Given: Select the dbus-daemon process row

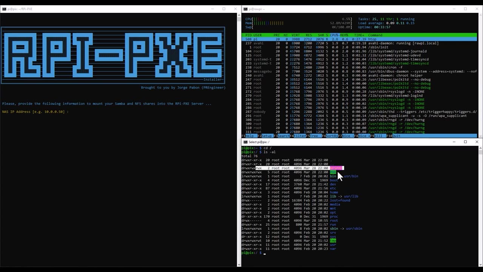Looking at the screenshot, I should (359, 71).
